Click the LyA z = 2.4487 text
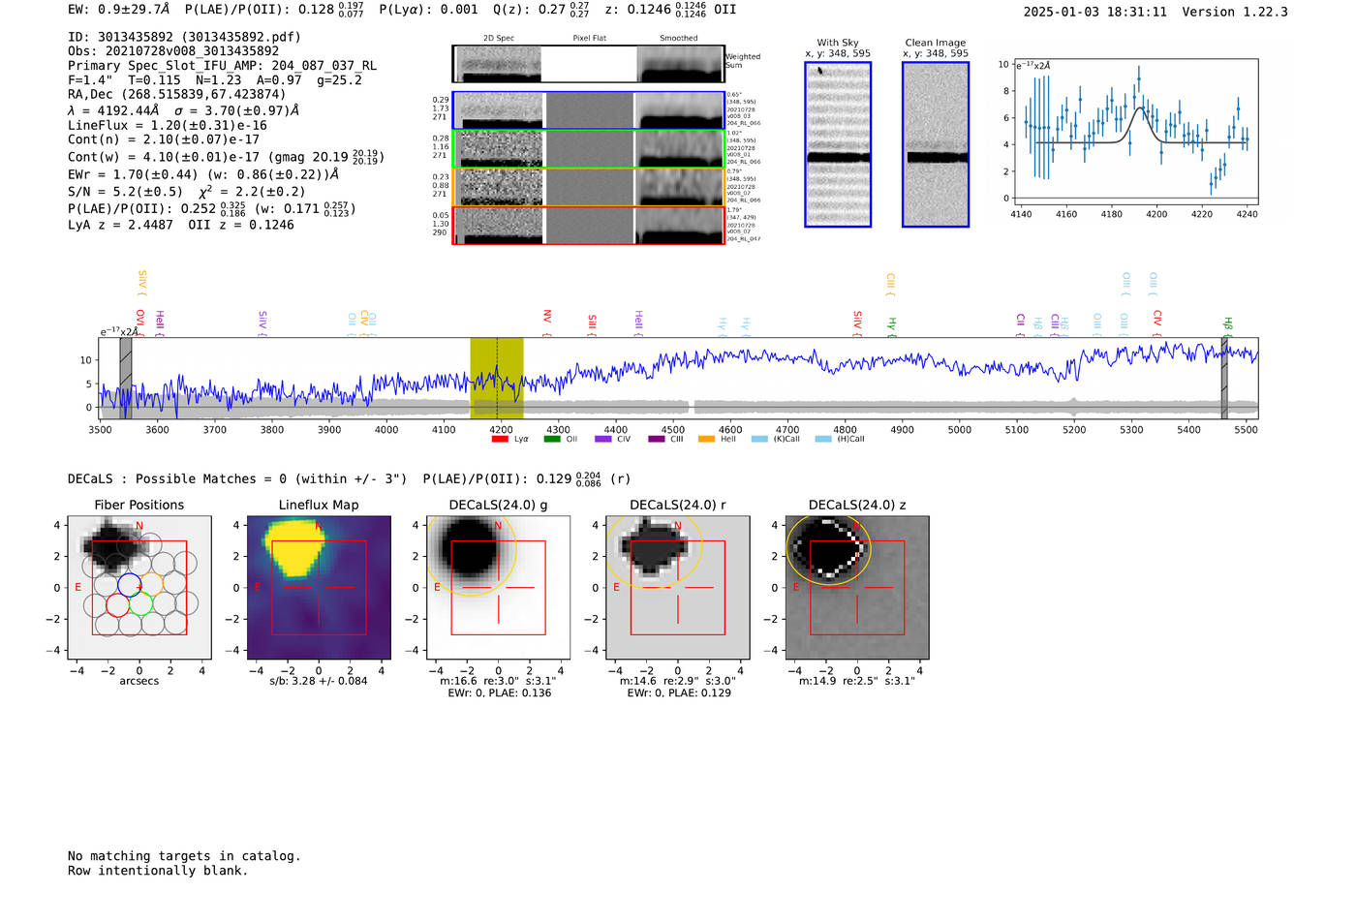 (120, 225)
